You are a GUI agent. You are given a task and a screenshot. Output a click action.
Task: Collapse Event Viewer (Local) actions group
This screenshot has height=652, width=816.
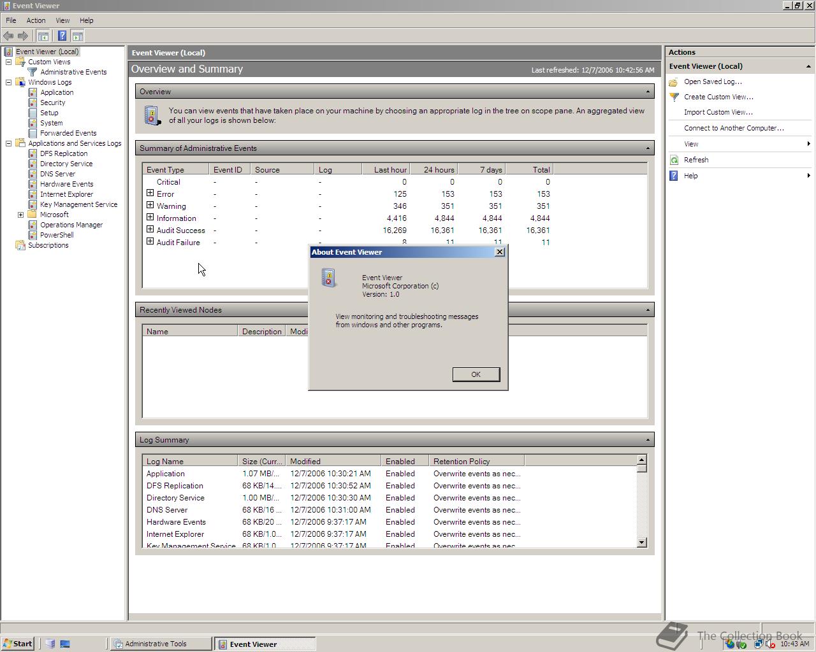808,66
